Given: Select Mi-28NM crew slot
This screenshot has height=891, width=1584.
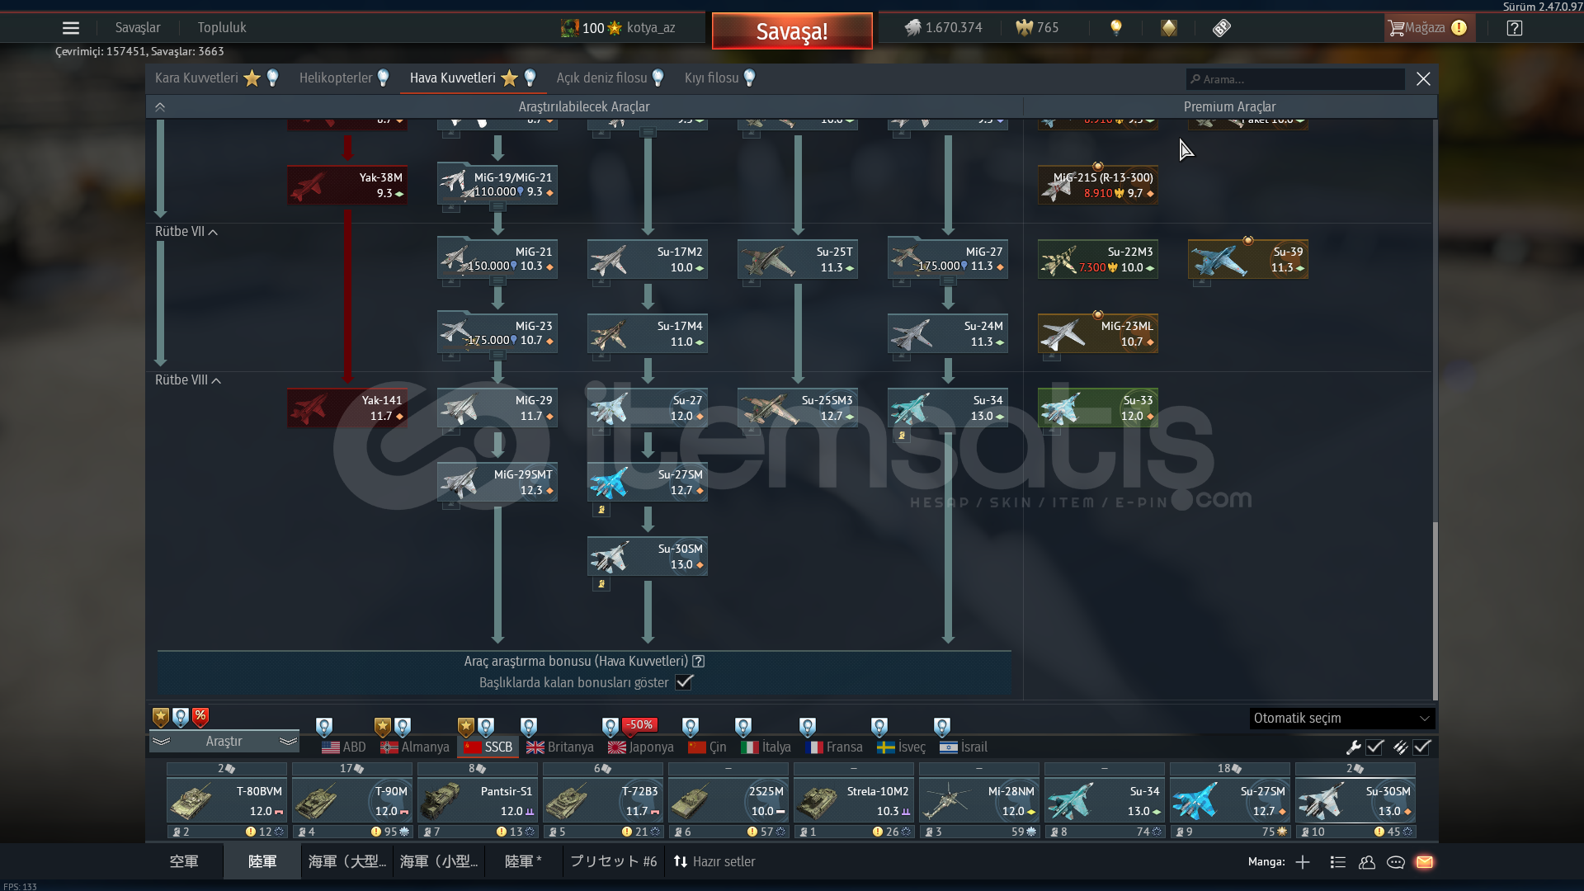Looking at the screenshot, I should coord(979,800).
